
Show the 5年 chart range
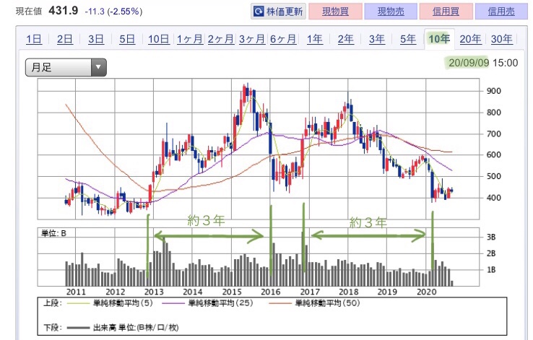point(407,39)
